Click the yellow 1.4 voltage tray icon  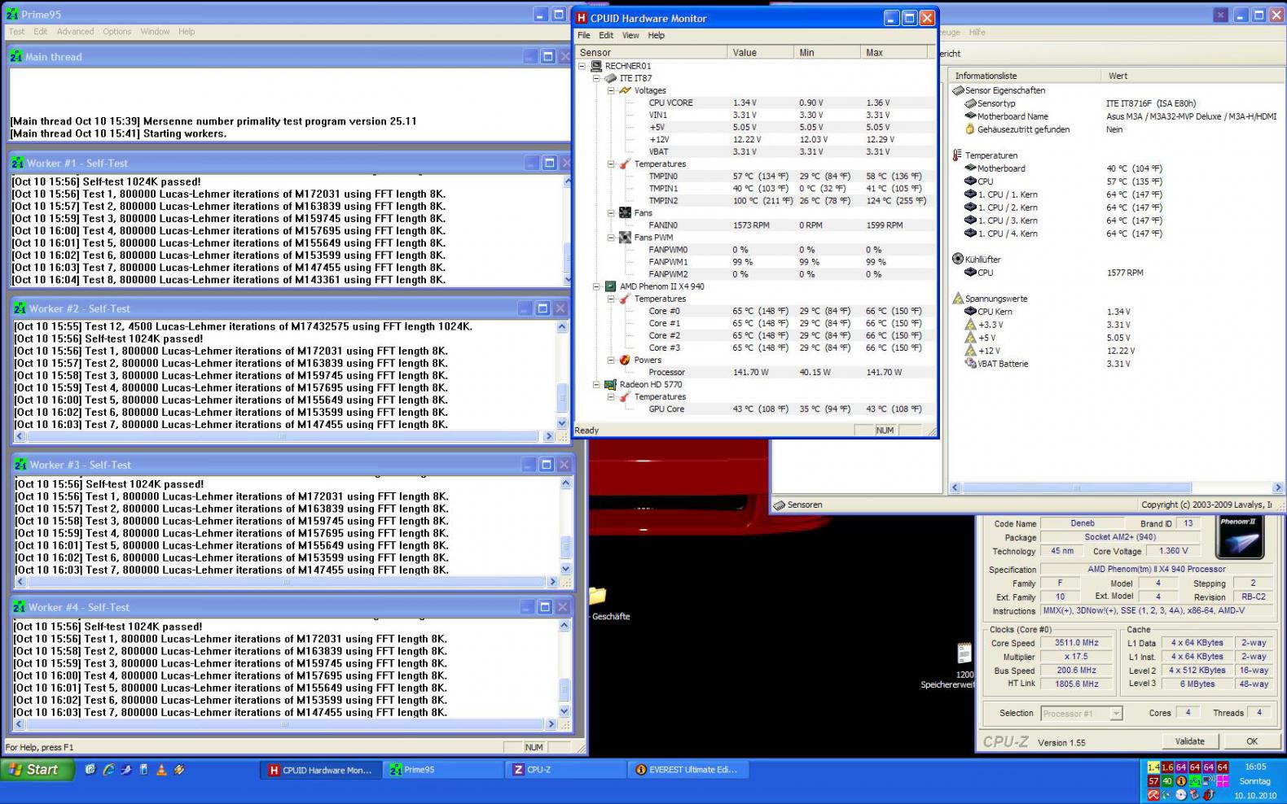(1153, 767)
